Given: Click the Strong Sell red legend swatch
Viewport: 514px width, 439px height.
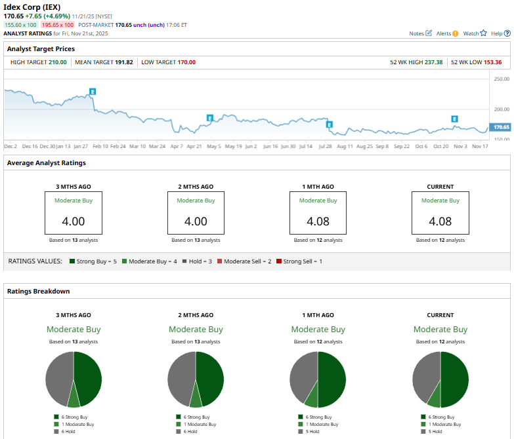Looking at the screenshot, I should click(x=279, y=261).
